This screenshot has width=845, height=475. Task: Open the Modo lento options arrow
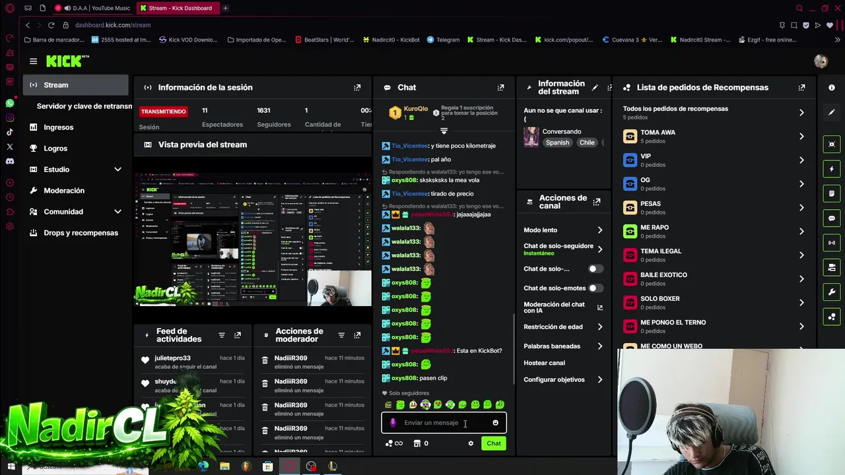tap(599, 230)
